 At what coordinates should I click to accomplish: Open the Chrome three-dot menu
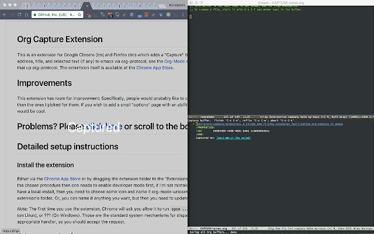click(183, 15)
